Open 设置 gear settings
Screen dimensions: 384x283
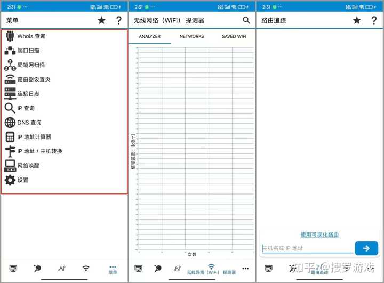pyautogui.click(x=10, y=180)
